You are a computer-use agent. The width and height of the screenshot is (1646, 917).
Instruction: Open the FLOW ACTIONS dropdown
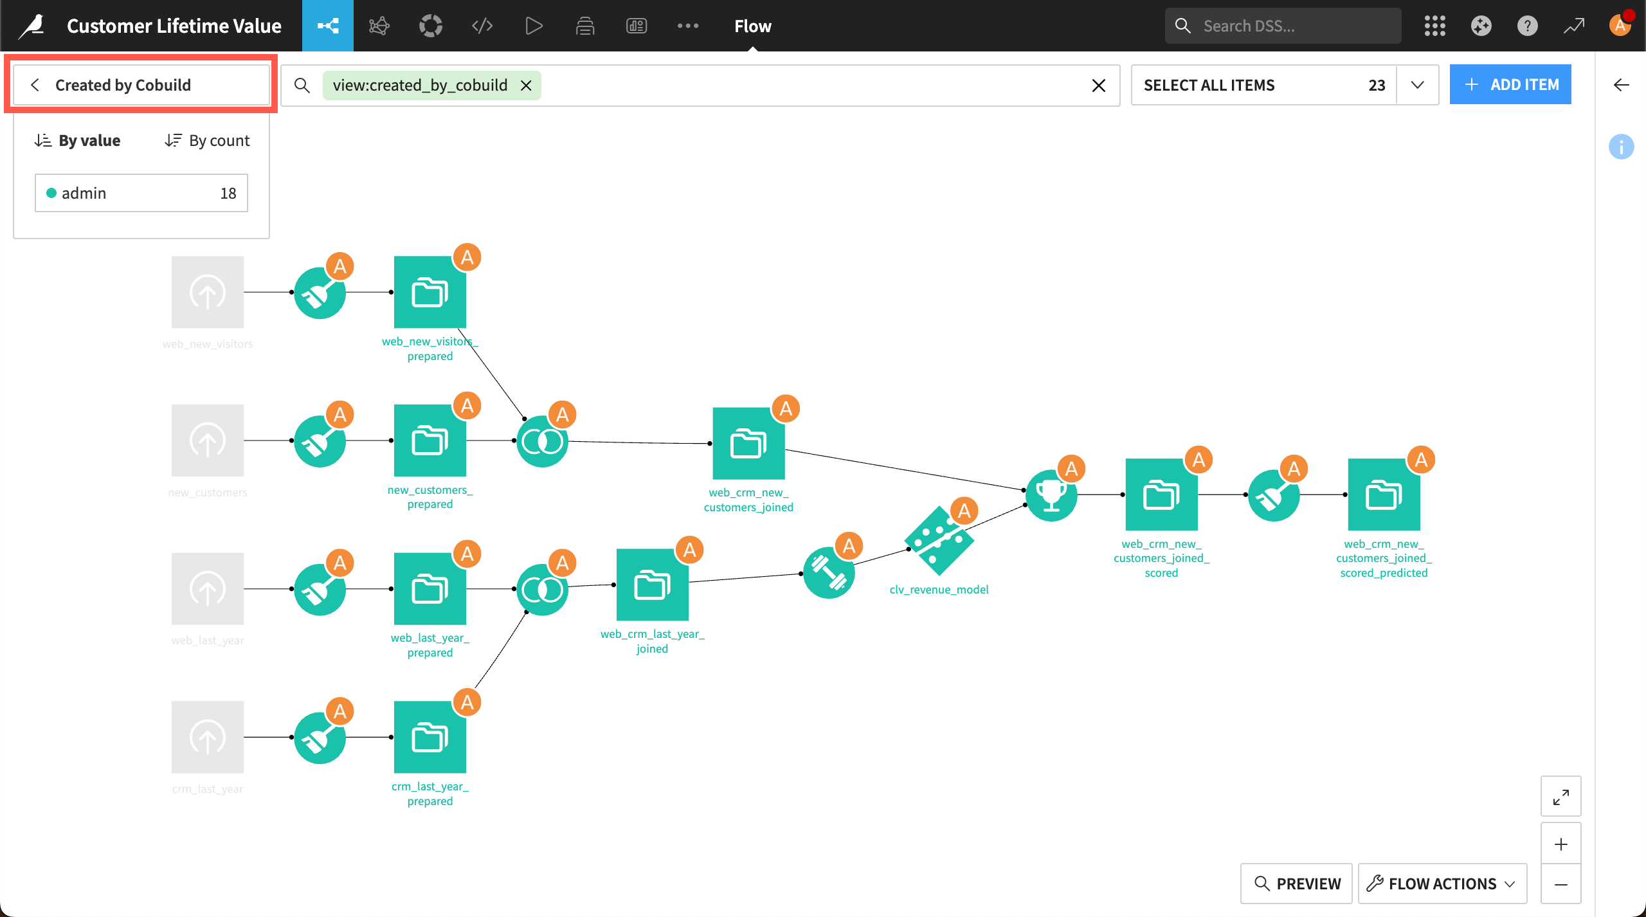1442,884
